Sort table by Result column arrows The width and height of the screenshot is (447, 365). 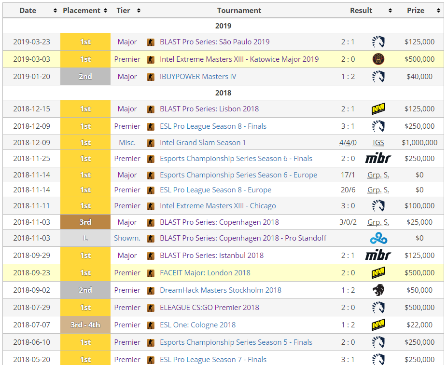(390, 11)
